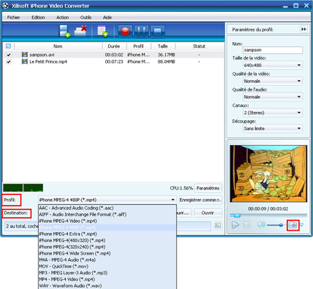Choose iPhone MPEG-4 Extra profile
313x289 pixels.
108,234
